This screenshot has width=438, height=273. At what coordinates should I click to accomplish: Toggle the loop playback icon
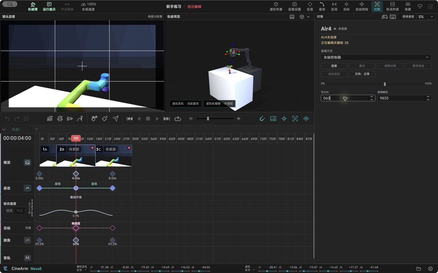click(x=178, y=118)
